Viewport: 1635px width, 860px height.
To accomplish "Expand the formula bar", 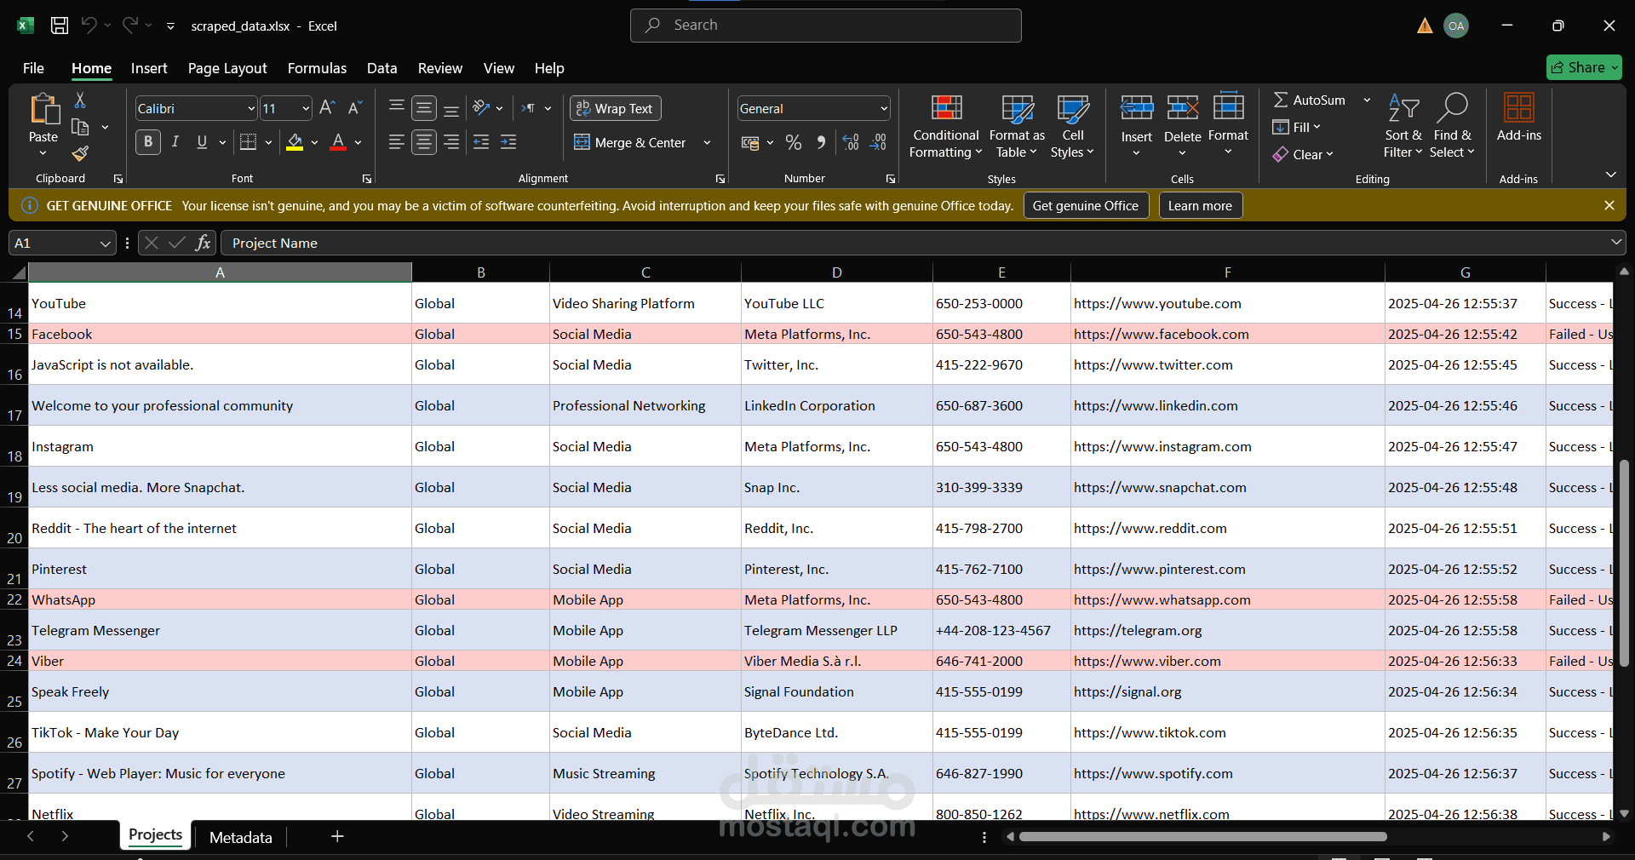I will click(1616, 243).
